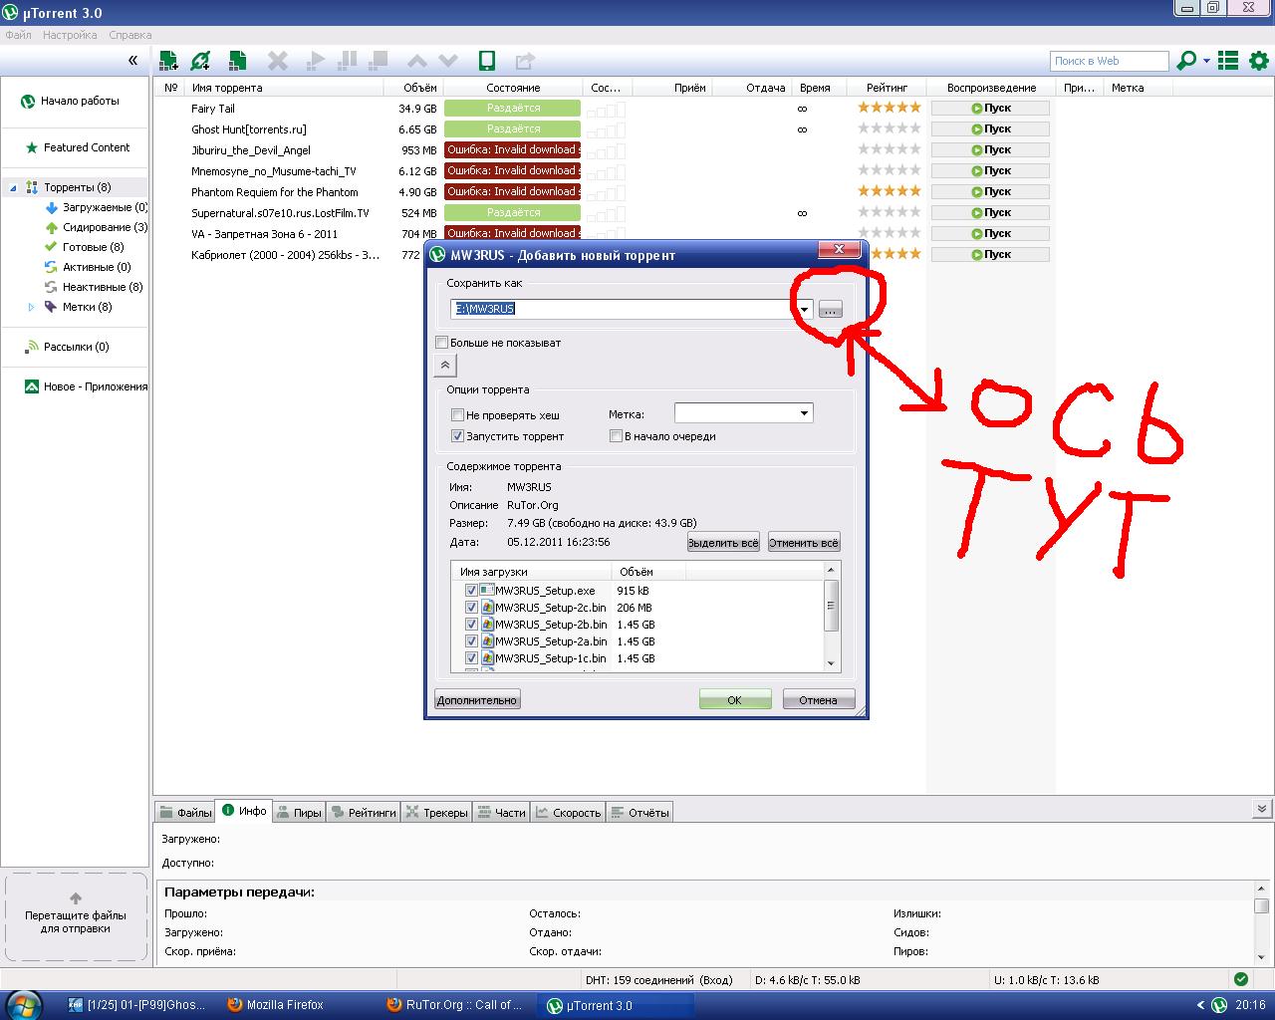Viewport: 1275px width, 1020px height.
Task: Open the µTorrent Remote device icon
Action: (487, 61)
